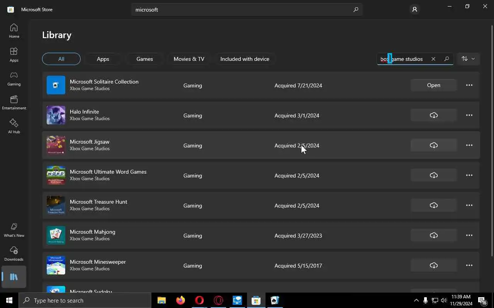Click the Microsoft Minesweeper thumbnail
494x308 pixels.
(x=56, y=265)
